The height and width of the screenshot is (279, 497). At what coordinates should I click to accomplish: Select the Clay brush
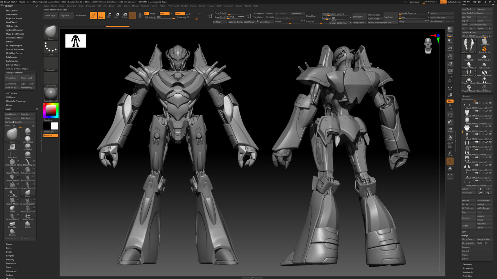point(28,131)
